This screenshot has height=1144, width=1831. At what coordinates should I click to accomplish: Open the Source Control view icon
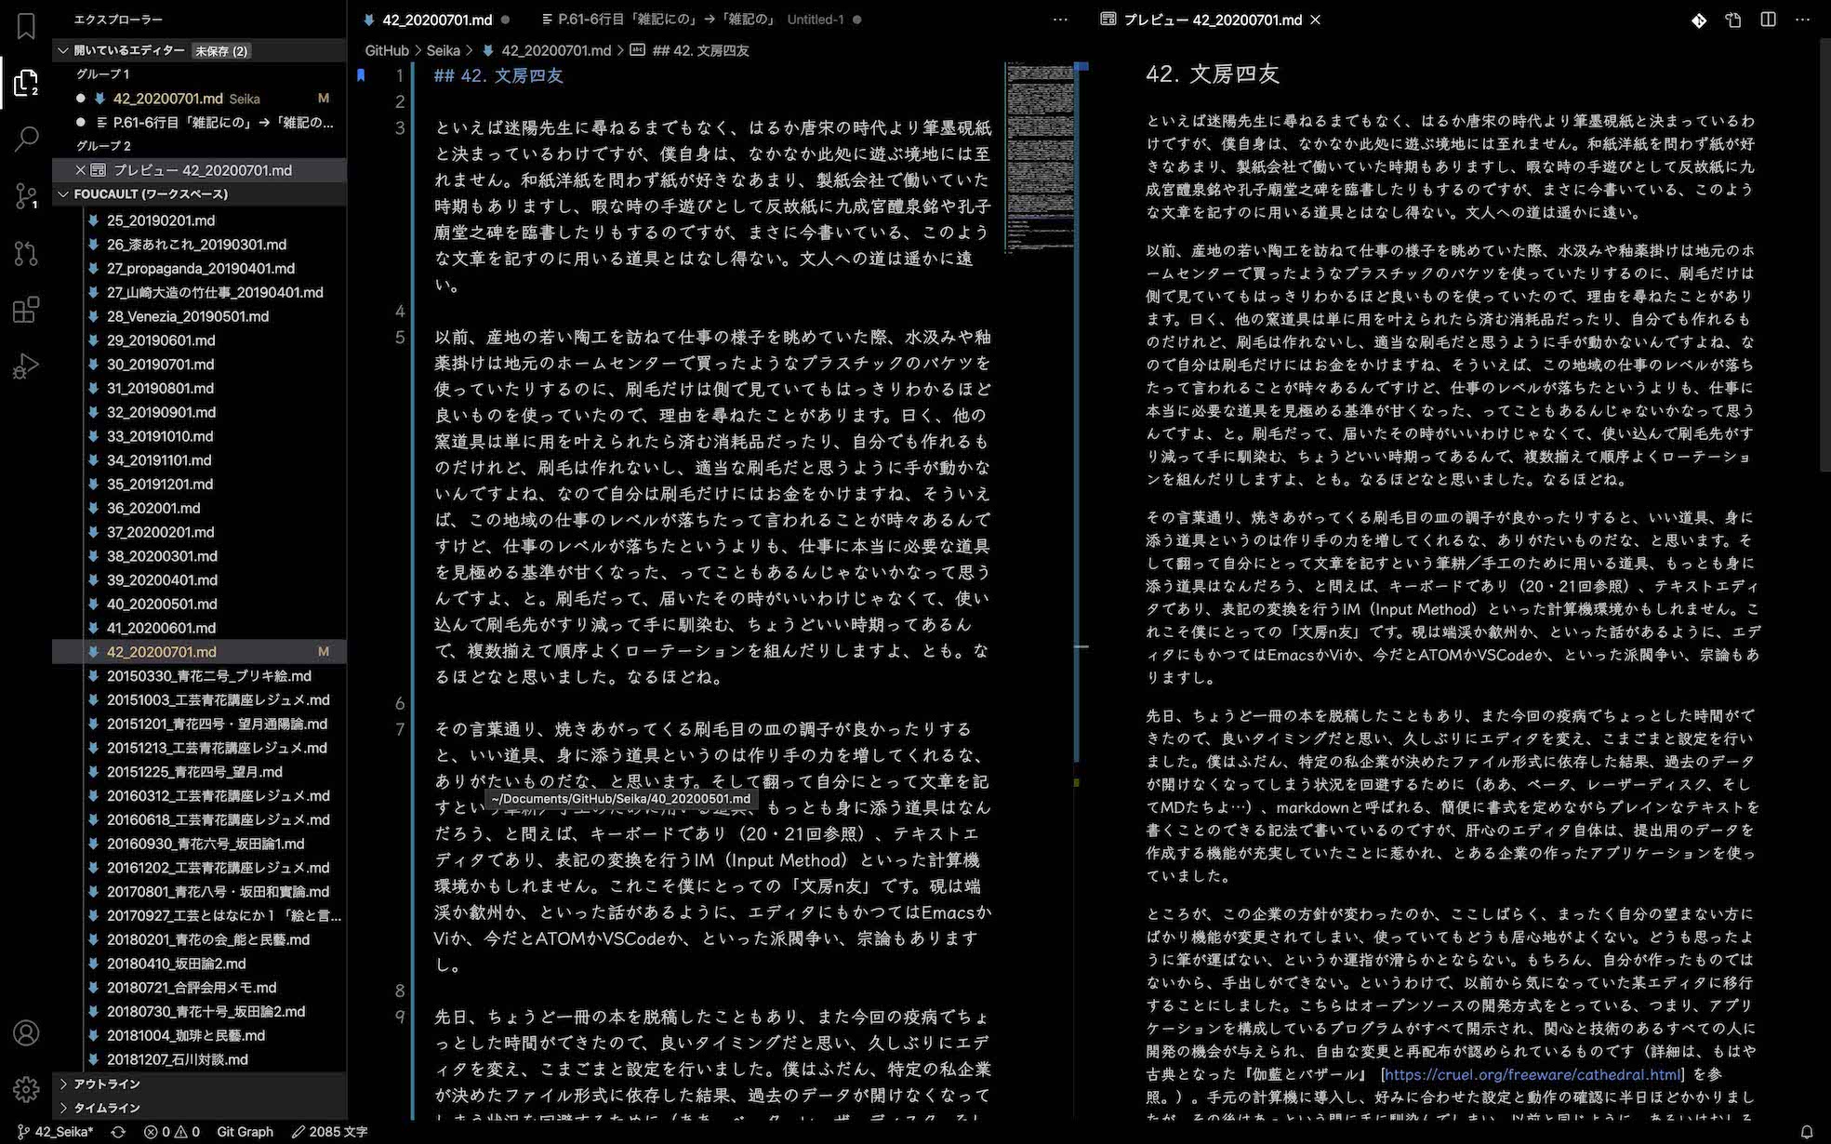pyautogui.click(x=26, y=195)
